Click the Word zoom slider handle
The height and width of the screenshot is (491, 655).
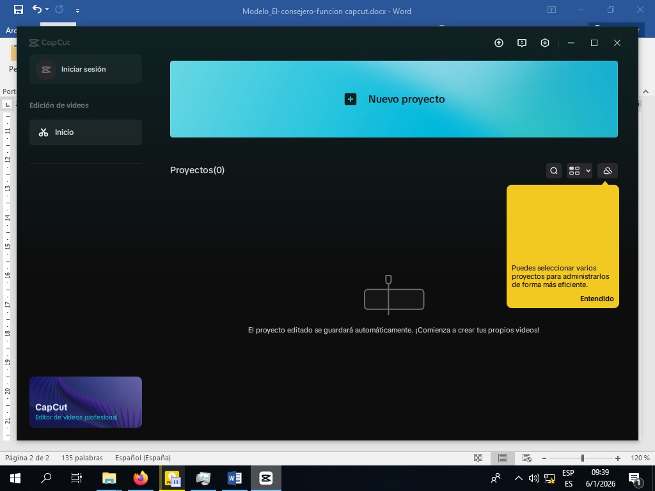click(582, 458)
